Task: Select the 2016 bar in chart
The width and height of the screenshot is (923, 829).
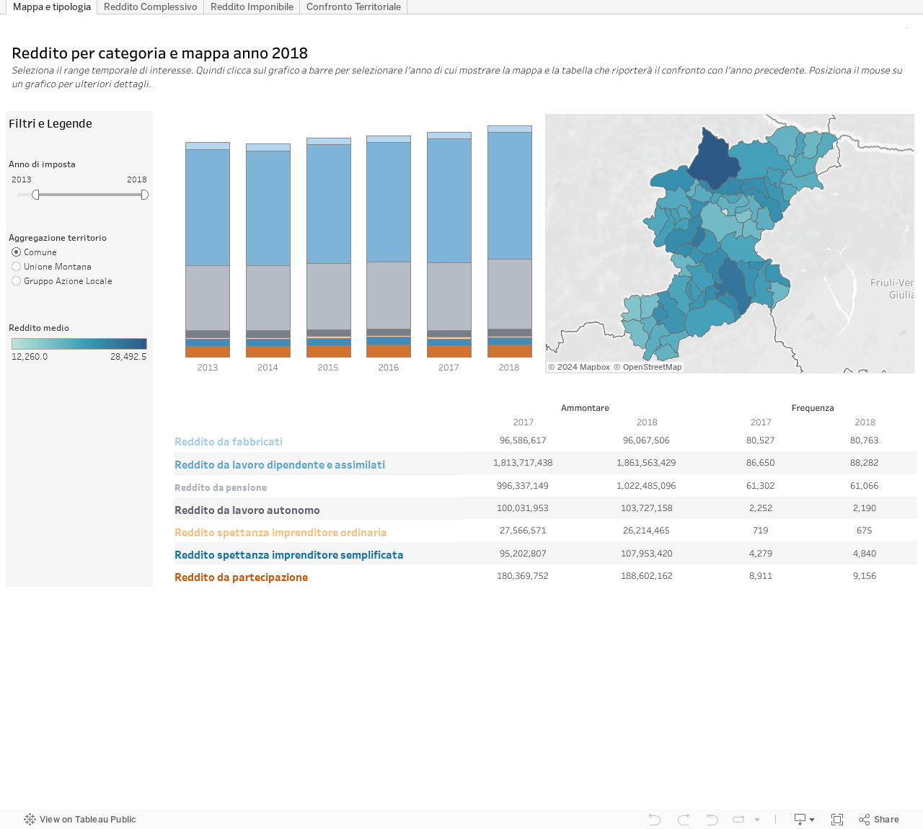Action: [x=389, y=247]
